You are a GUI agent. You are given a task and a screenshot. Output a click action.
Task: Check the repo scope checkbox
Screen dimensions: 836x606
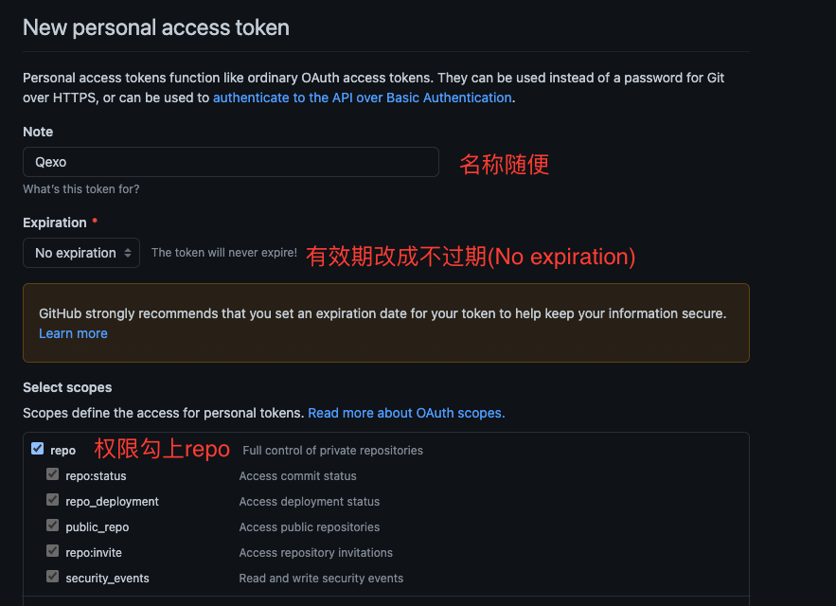click(x=37, y=450)
